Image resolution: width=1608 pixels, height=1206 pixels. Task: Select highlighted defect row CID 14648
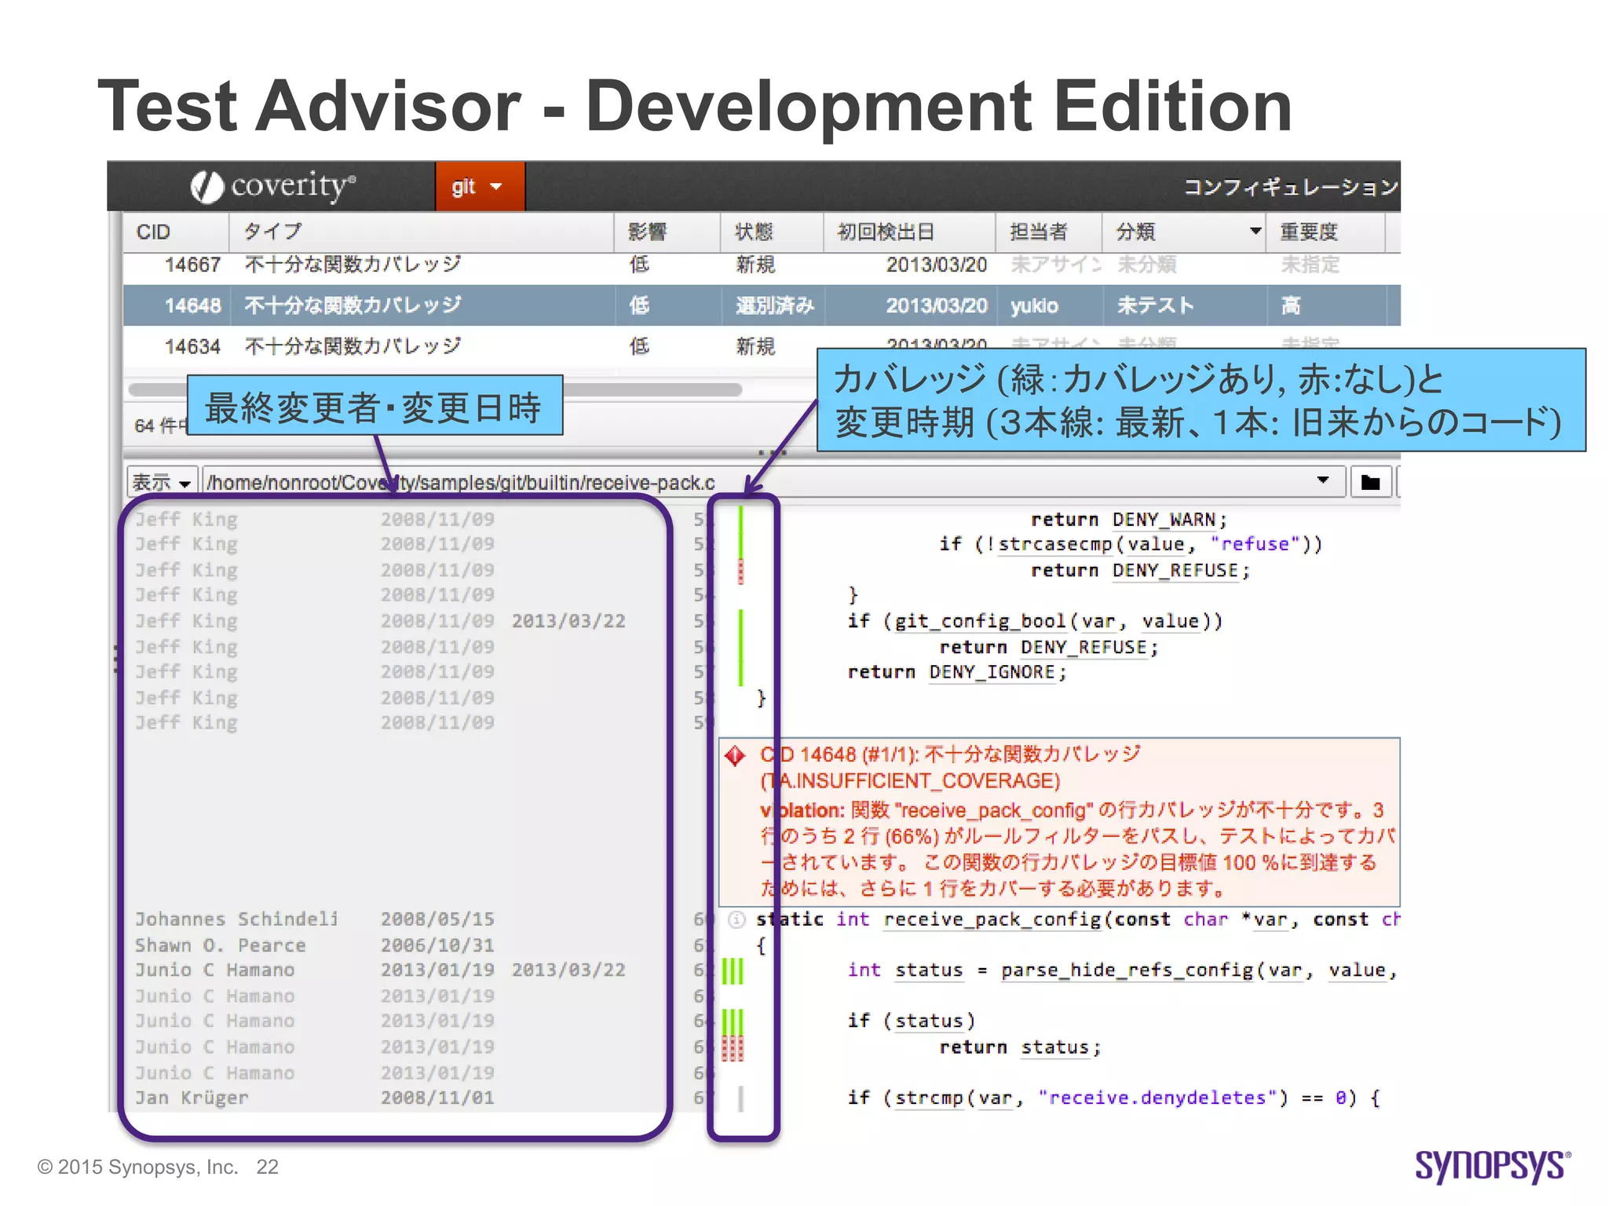pyautogui.click(x=762, y=305)
